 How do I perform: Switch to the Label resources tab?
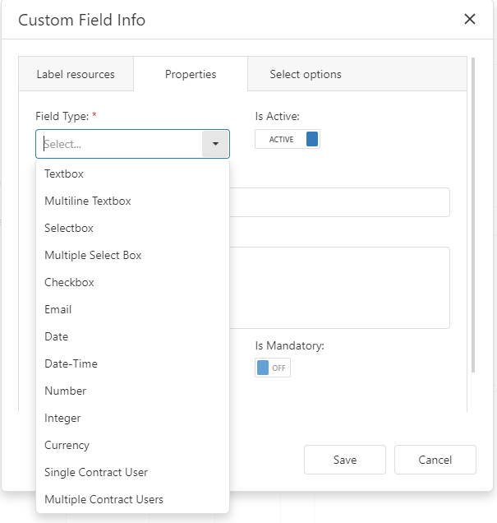(76, 74)
